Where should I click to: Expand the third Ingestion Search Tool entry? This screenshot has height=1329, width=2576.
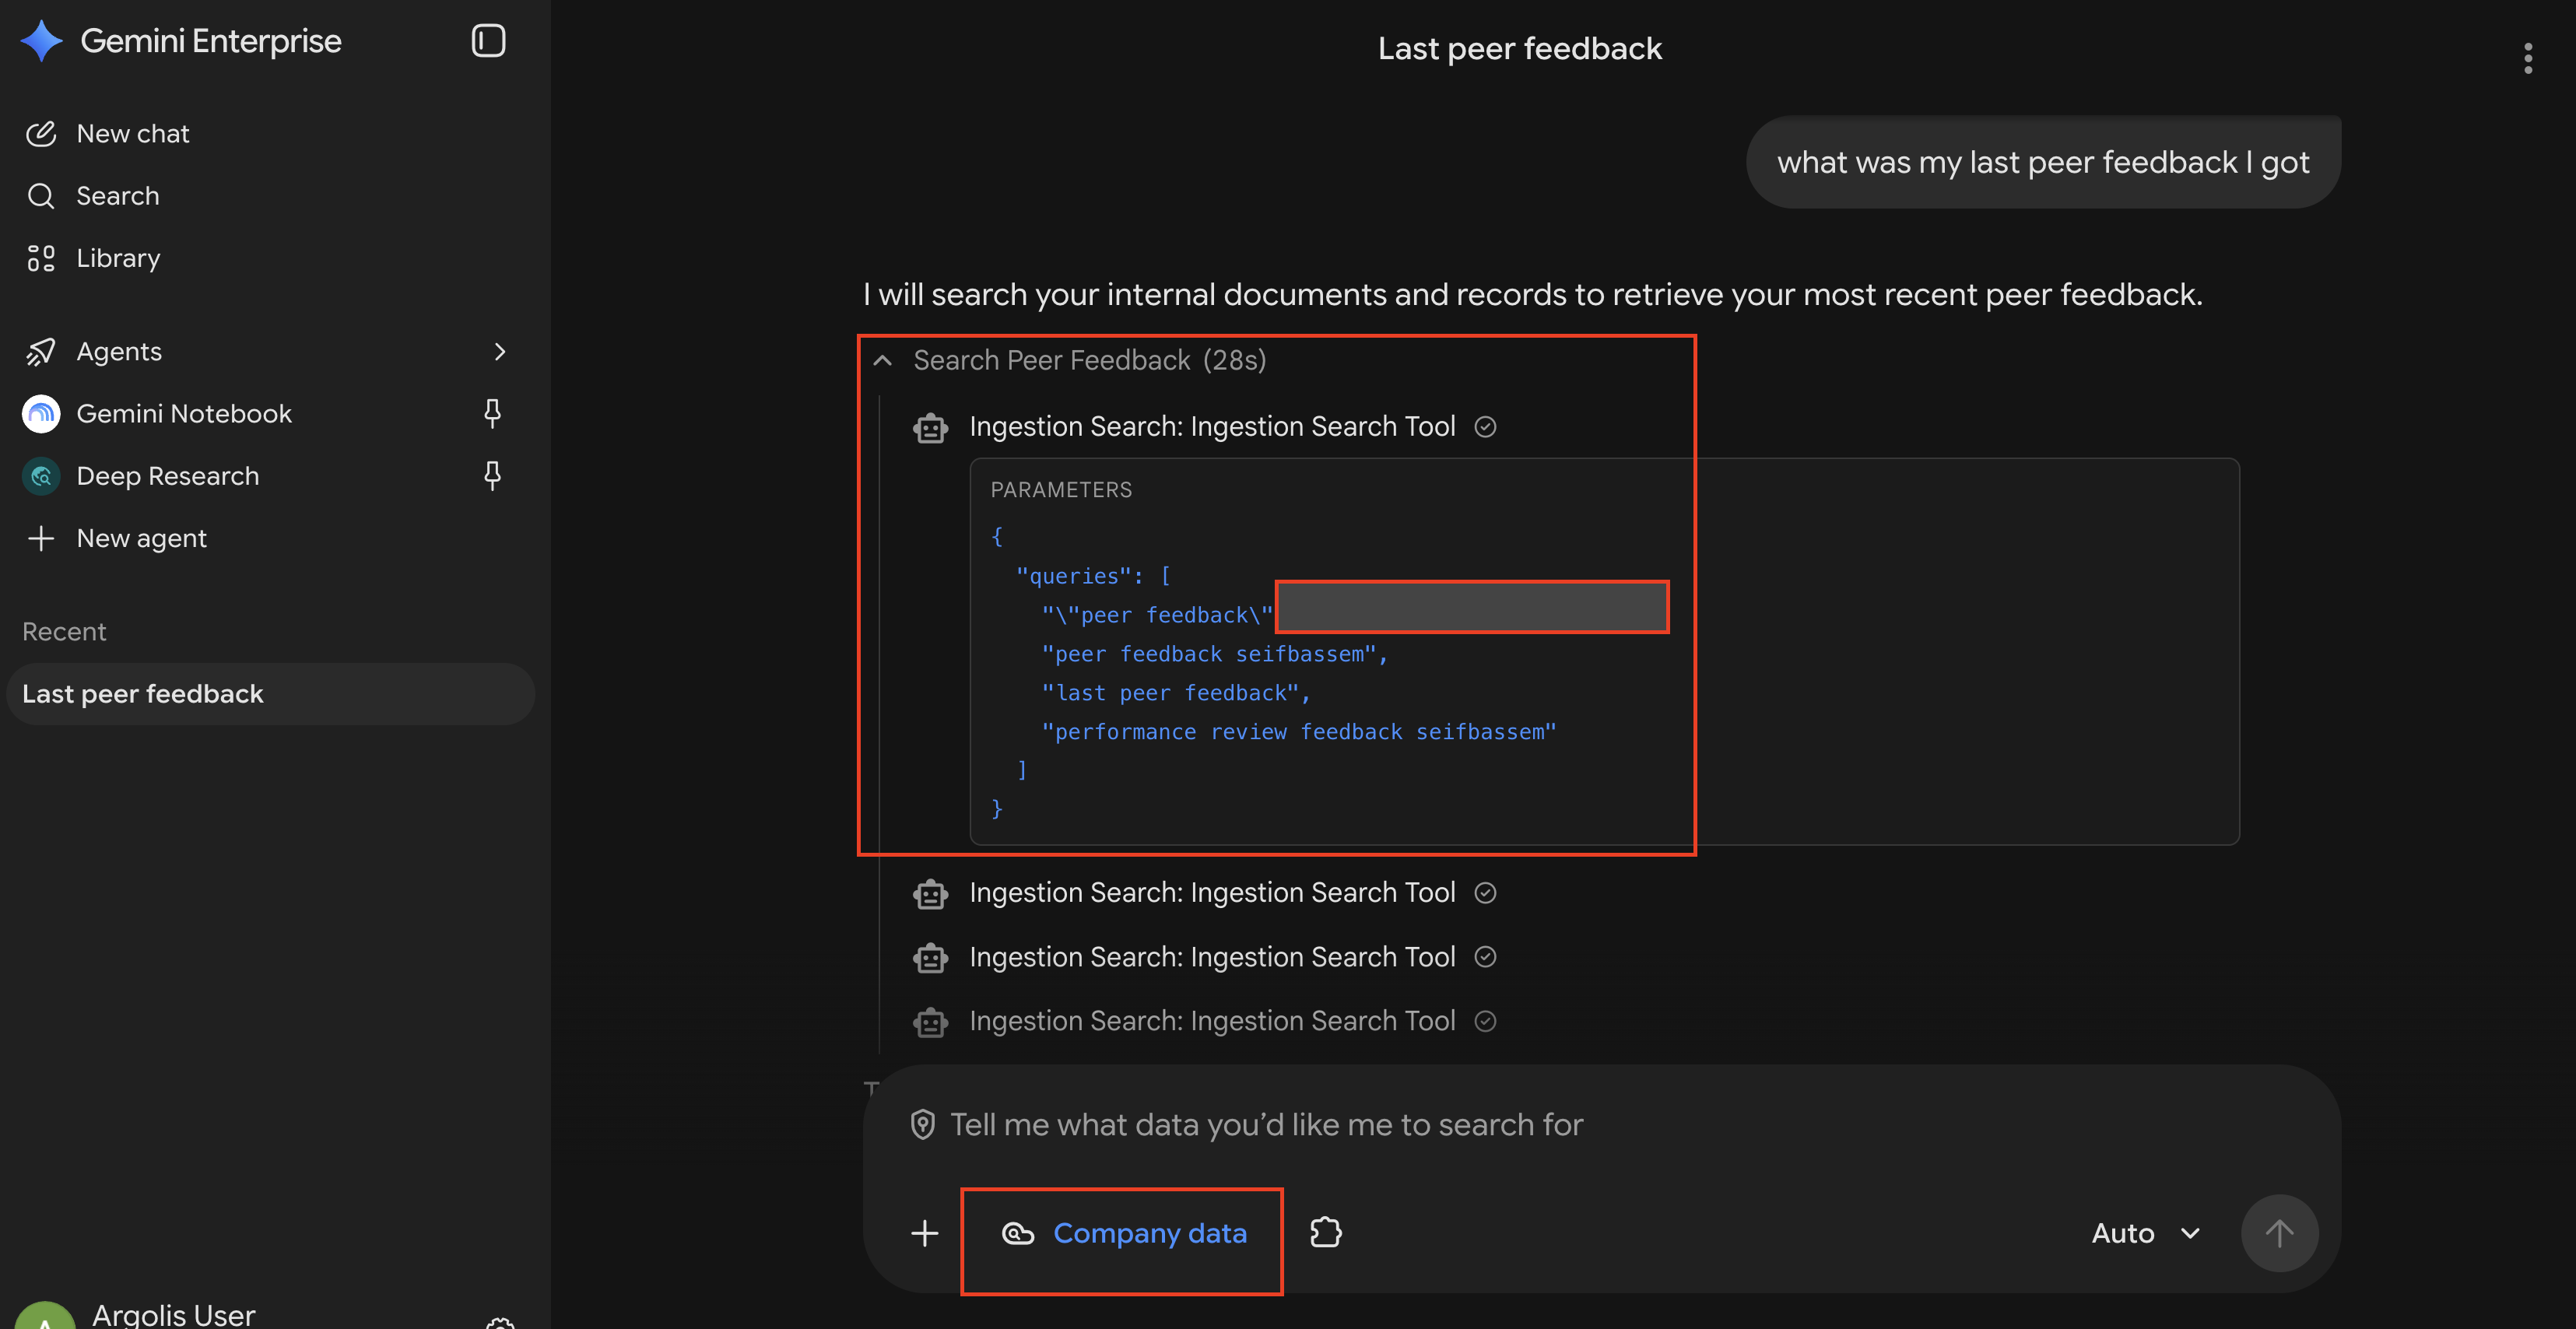[1212, 957]
